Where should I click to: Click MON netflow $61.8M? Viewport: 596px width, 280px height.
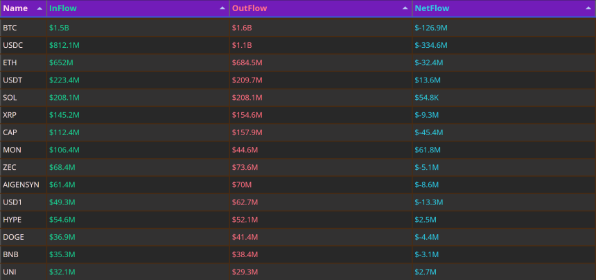(x=428, y=150)
